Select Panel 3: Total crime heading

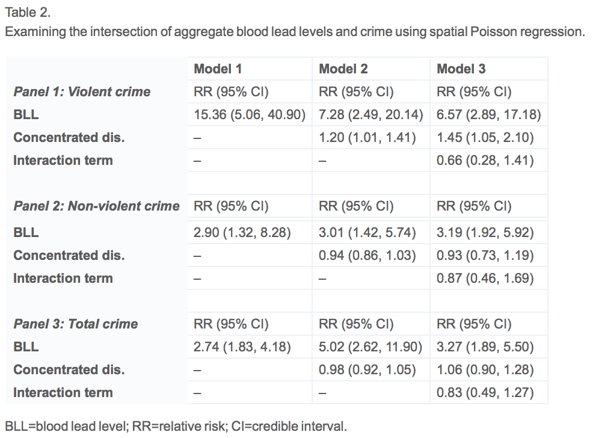click(76, 324)
